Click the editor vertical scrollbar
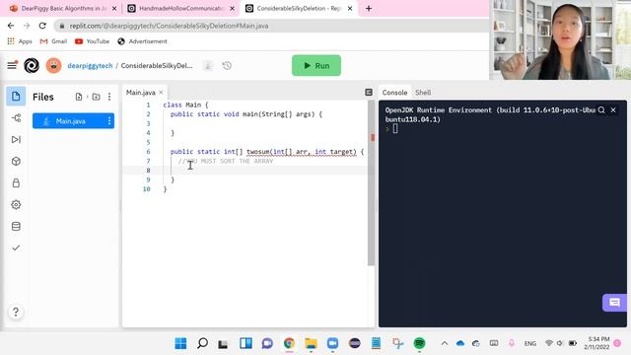This screenshot has width=631, height=355. point(371,183)
